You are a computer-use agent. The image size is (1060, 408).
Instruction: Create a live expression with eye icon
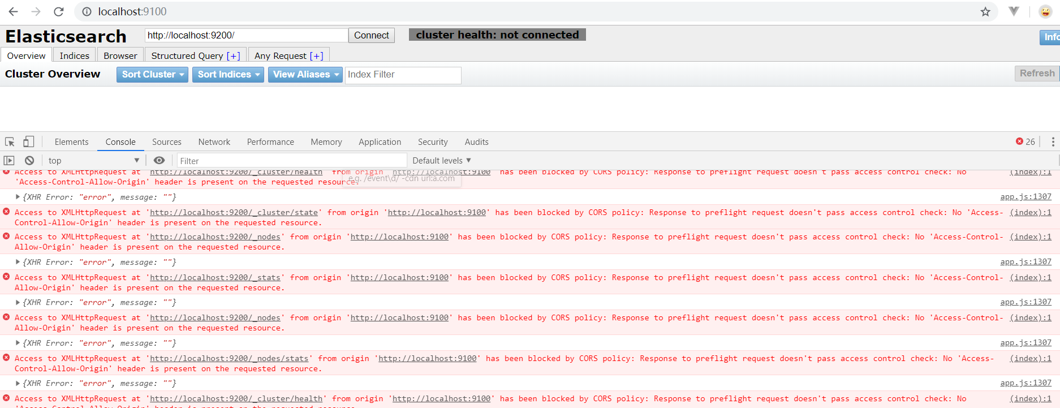160,161
